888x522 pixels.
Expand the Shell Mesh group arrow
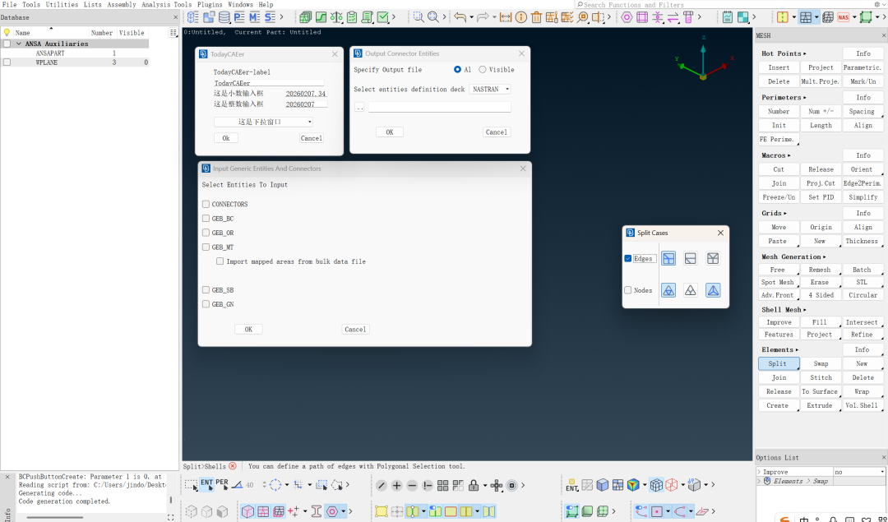805,310
